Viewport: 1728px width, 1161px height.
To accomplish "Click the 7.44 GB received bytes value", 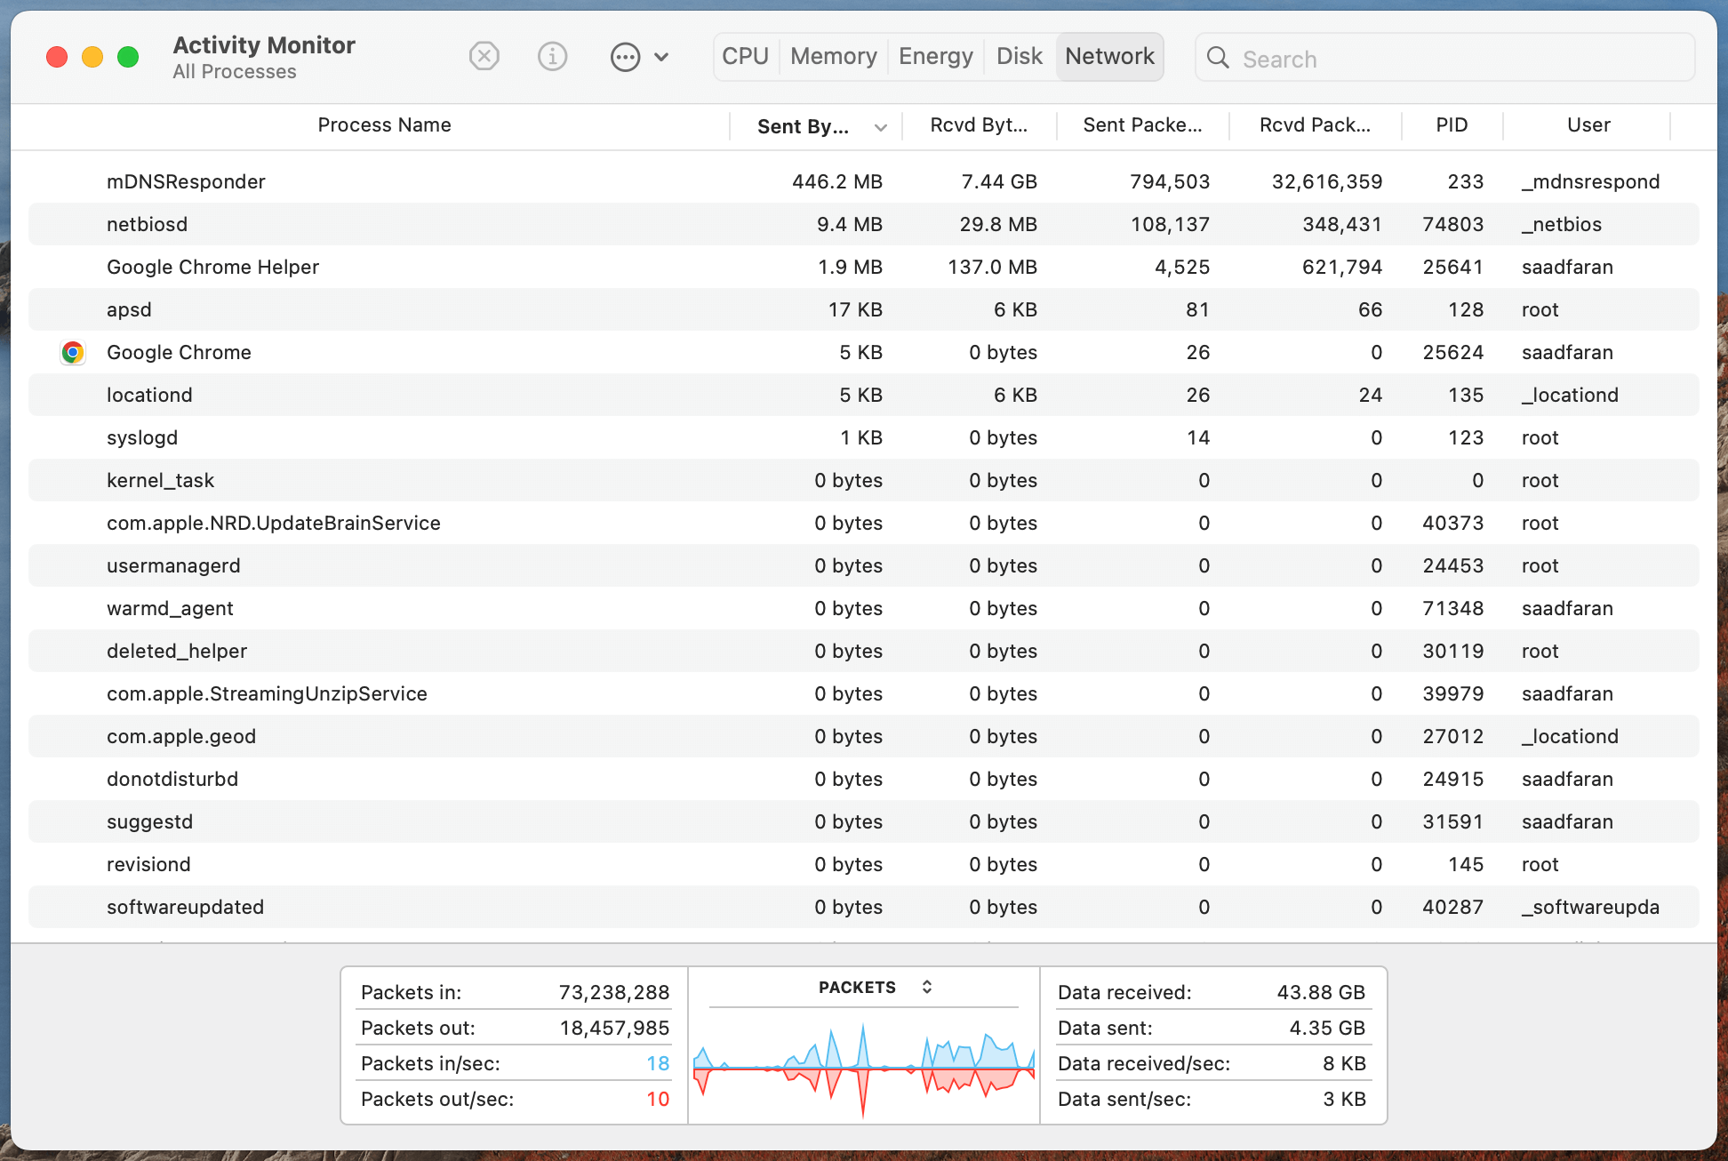I will (x=999, y=181).
